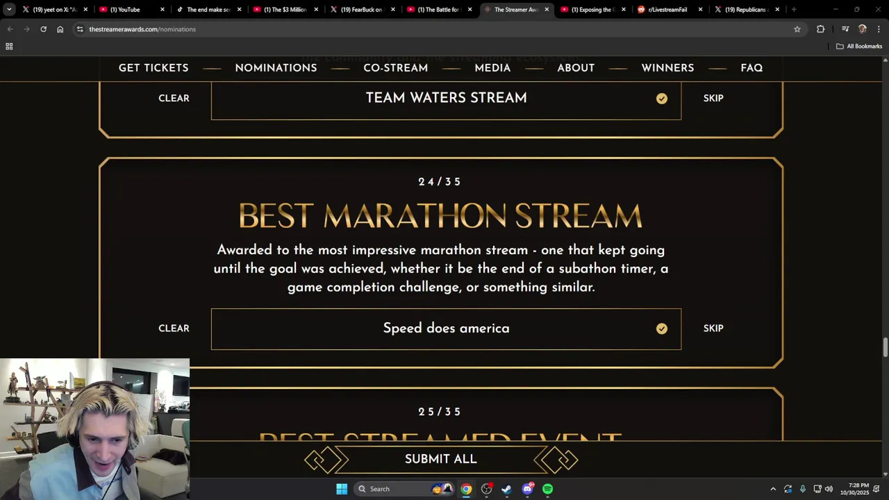Viewport: 889px width, 500px height.
Task: Open the network tray icon
Action: coord(817,489)
